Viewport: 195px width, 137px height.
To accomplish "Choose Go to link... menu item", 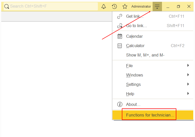I will 153,26.
